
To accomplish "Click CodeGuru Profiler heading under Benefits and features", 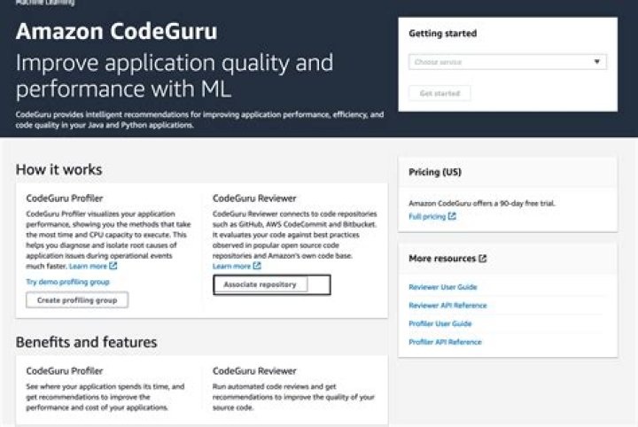I will (65, 371).
